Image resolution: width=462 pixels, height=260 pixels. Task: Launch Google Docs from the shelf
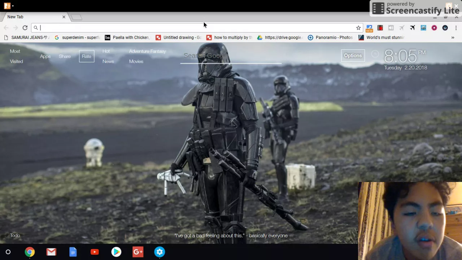tap(73, 252)
